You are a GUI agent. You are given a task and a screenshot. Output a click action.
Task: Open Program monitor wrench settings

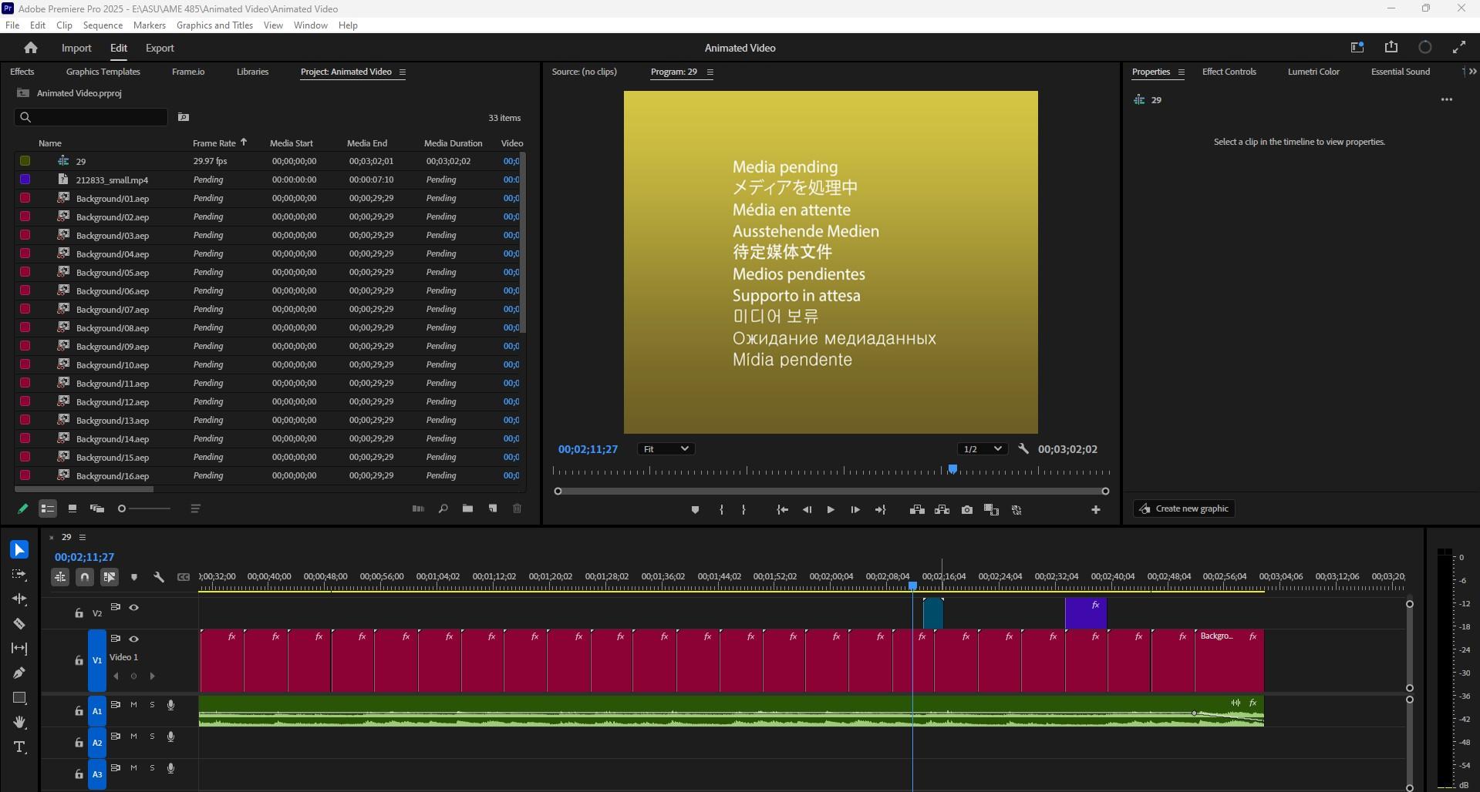(x=1023, y=448)
